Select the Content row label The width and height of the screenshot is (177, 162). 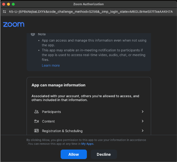click(48, 121)
